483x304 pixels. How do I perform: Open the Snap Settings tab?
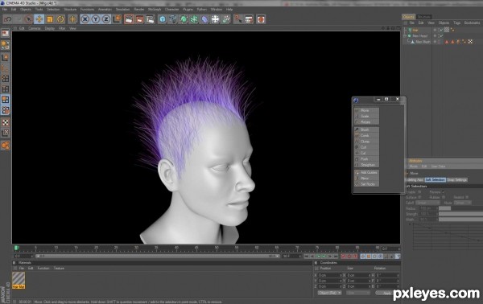coord(457,179)
